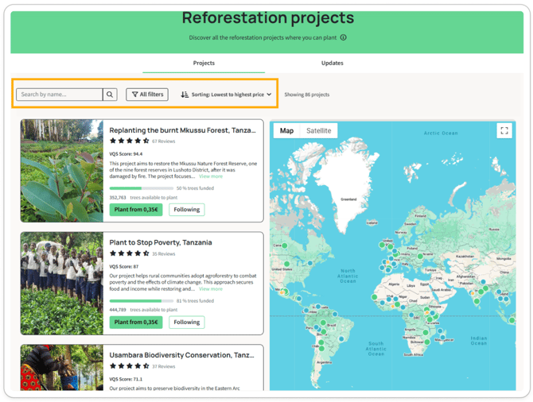
Task: Select the Map view tab
Action: 286,131
